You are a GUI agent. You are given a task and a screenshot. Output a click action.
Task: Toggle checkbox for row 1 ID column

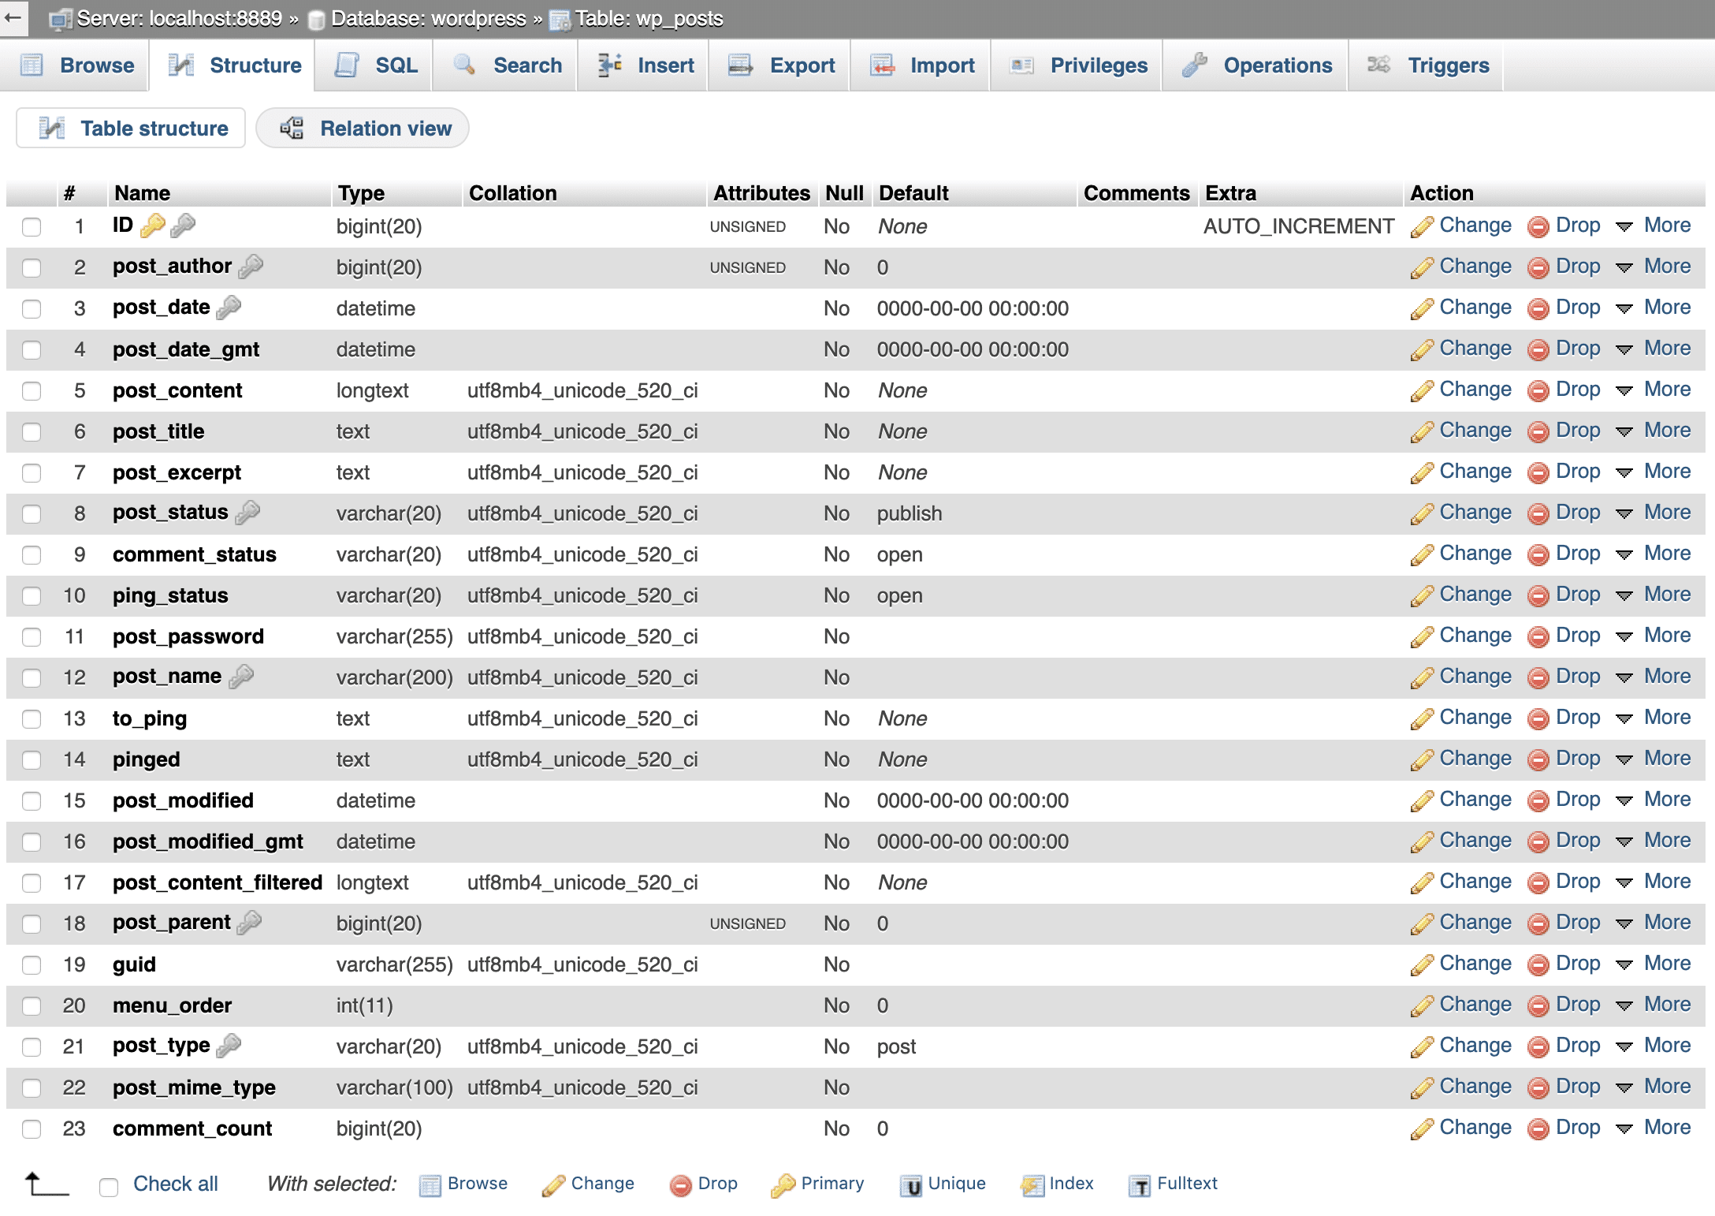(33, 226)
